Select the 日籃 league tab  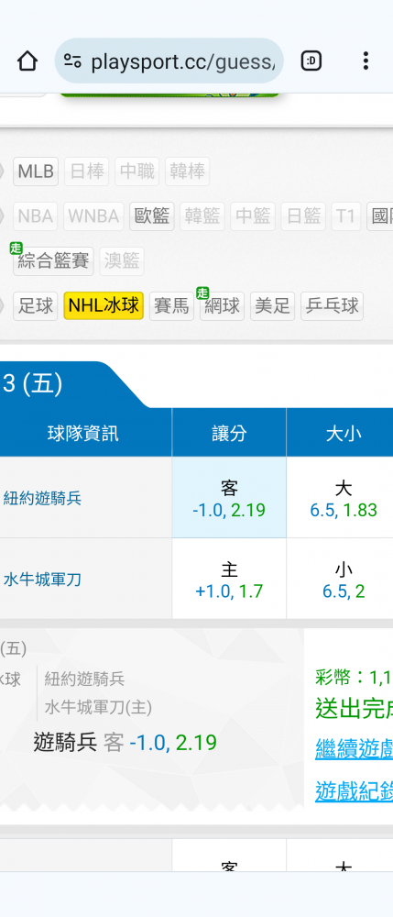(303, 216)
